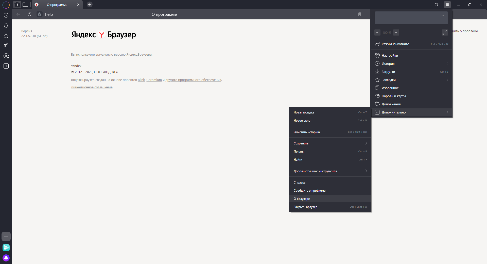The width and height of the screenshot is (487, 264).
Task: Choose Новая вкладка in submenu
Action: coord(330,112)
